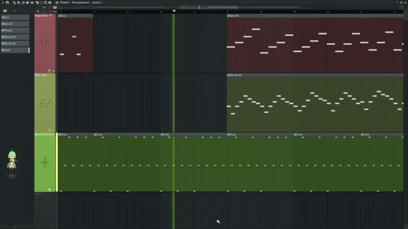Click the plus button above track headers

(38, 11)
